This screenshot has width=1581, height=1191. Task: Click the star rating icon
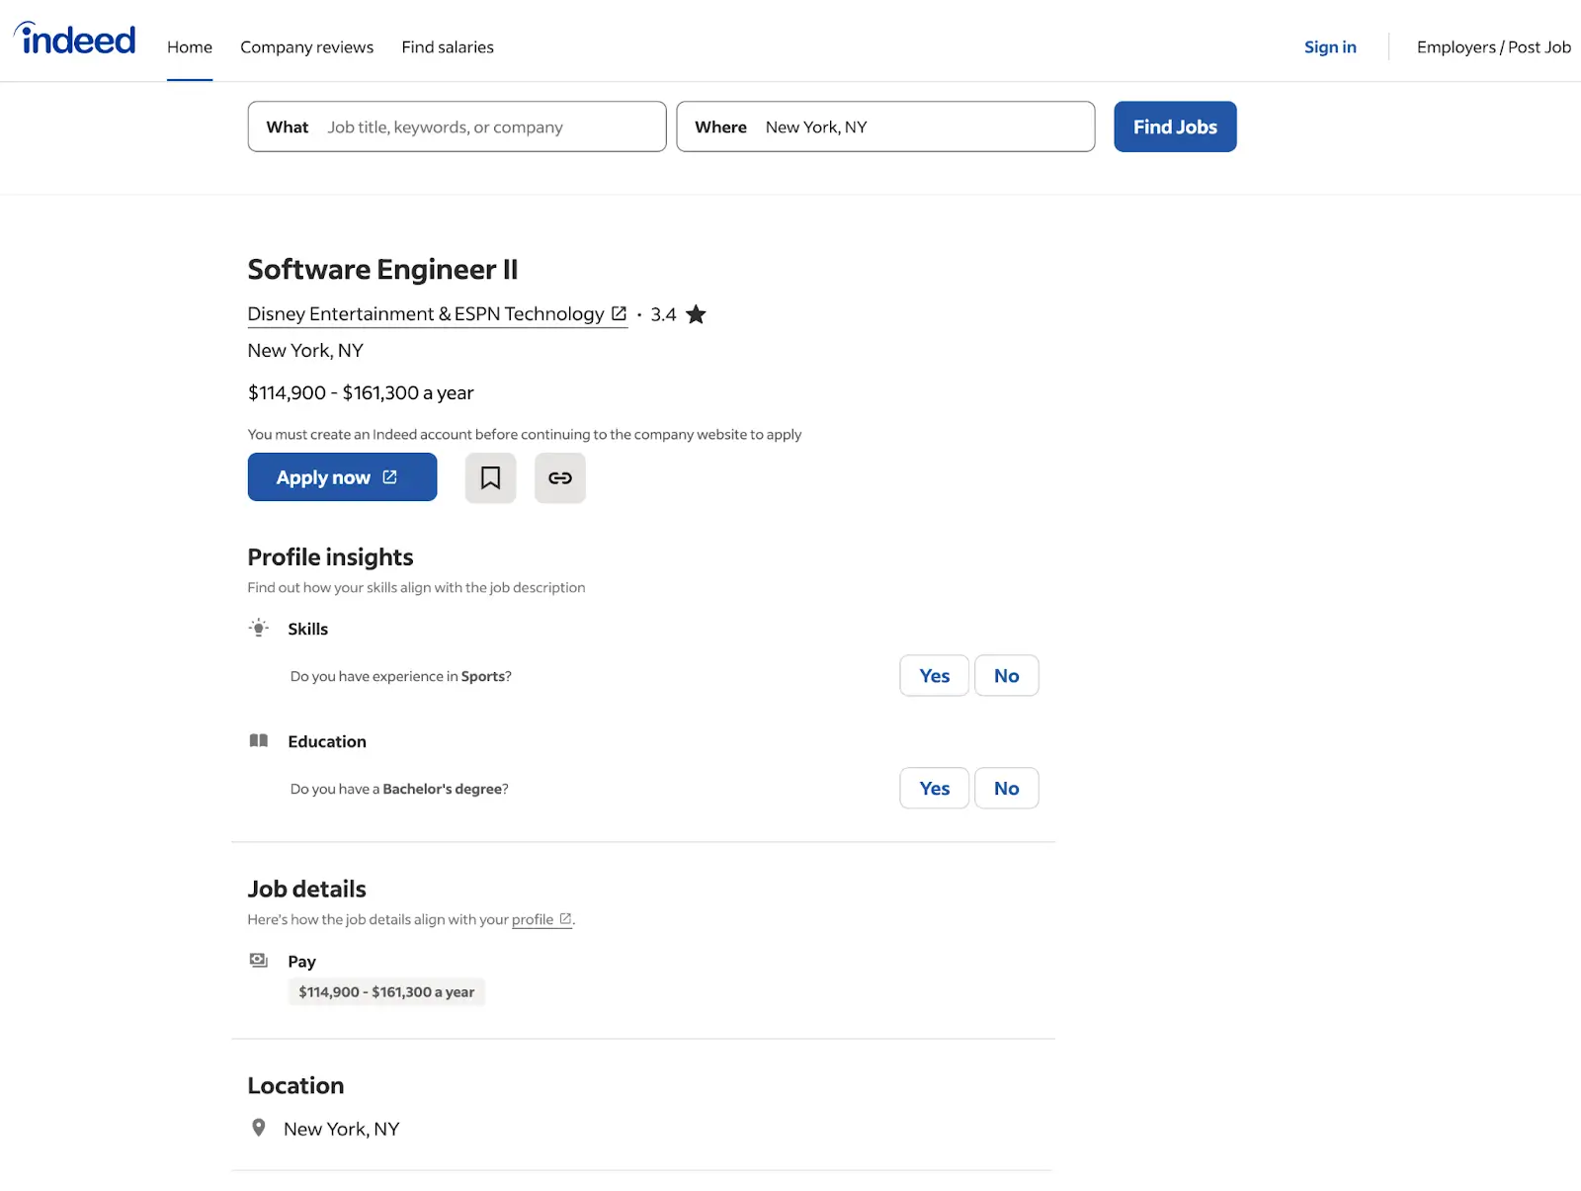[696, 314]
